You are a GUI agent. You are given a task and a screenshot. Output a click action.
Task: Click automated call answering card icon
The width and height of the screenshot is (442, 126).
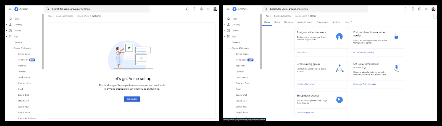pos(396,68)
